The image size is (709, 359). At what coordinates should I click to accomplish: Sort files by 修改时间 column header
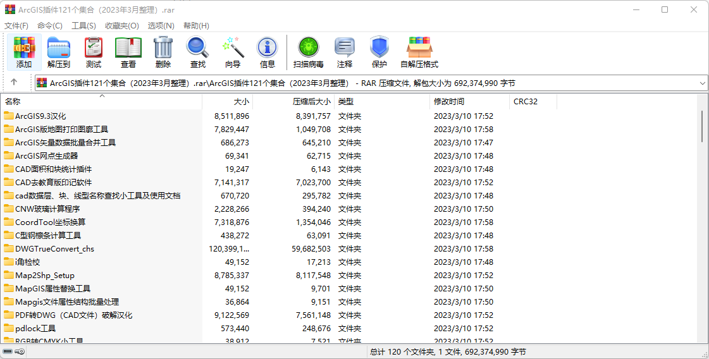point(449,101)
